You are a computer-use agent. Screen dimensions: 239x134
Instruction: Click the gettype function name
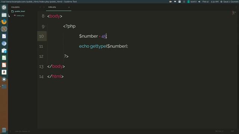click(98, 46)
